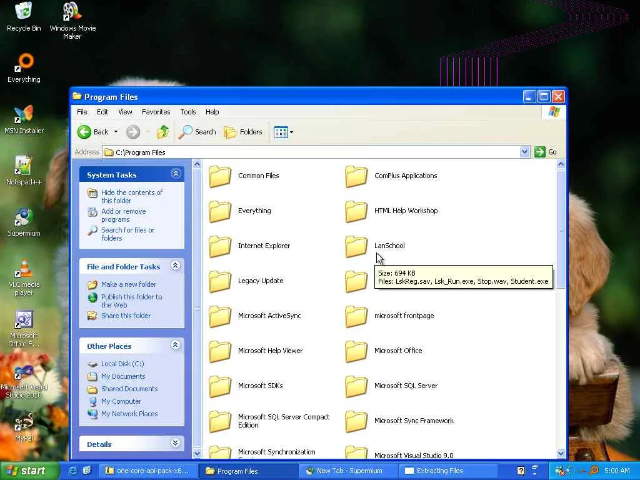Select the Microsoft Sync Framework folder
This screenshot has height=480, width=640.
(399, 421)
